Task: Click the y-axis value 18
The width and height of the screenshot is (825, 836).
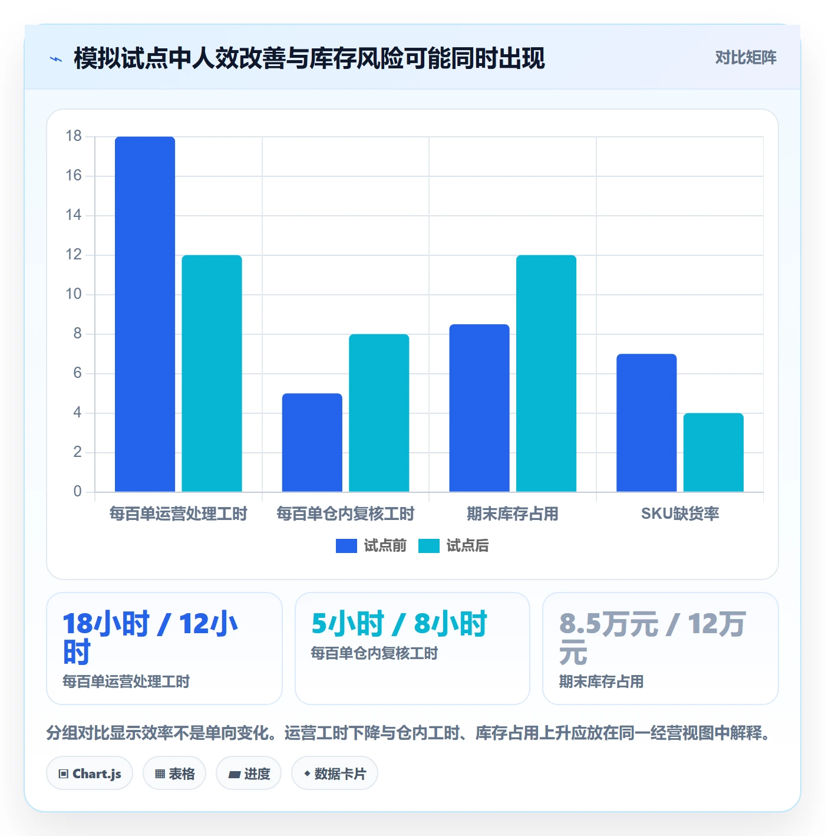Action: point(74,136)
